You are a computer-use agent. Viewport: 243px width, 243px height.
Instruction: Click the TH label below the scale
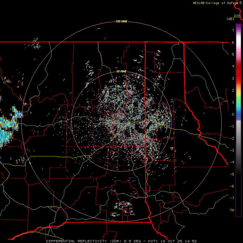(x=232, y=210)
